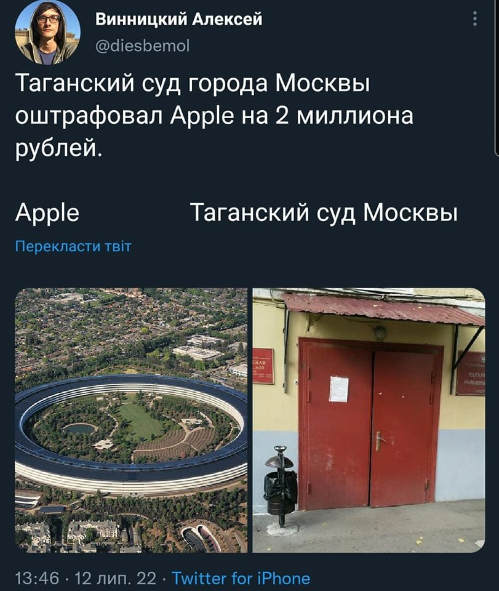Click the door handle in the photo

380,441
